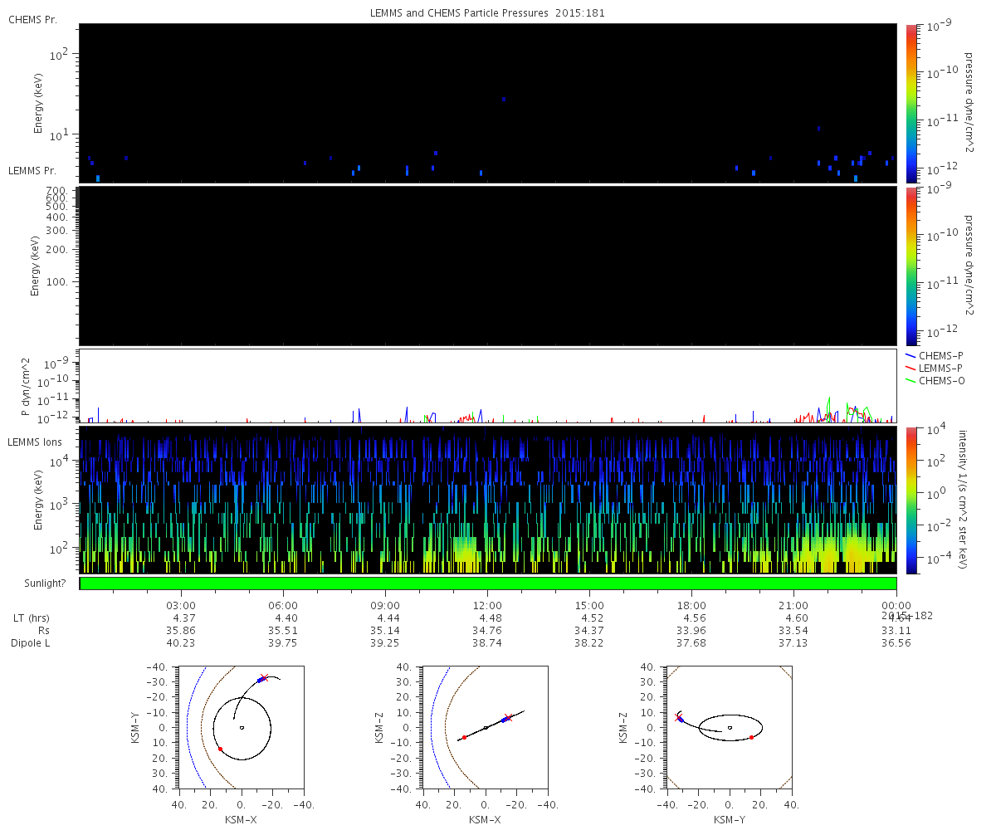Click the blue CHEMS-P legend entry
996x830 pixels.
[x=940, y=355]
